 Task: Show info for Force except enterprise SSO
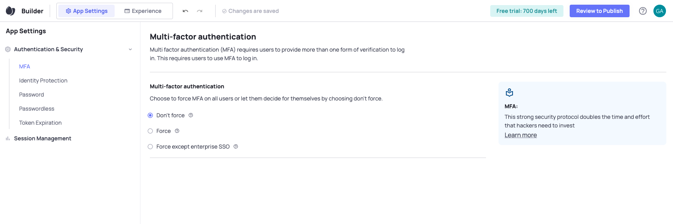click(236, 147)
